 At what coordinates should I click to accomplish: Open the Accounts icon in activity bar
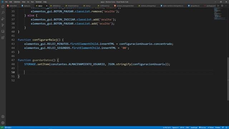(3, 116)
